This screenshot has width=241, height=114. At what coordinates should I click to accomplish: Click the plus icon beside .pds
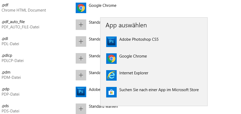tap(81, 109)
